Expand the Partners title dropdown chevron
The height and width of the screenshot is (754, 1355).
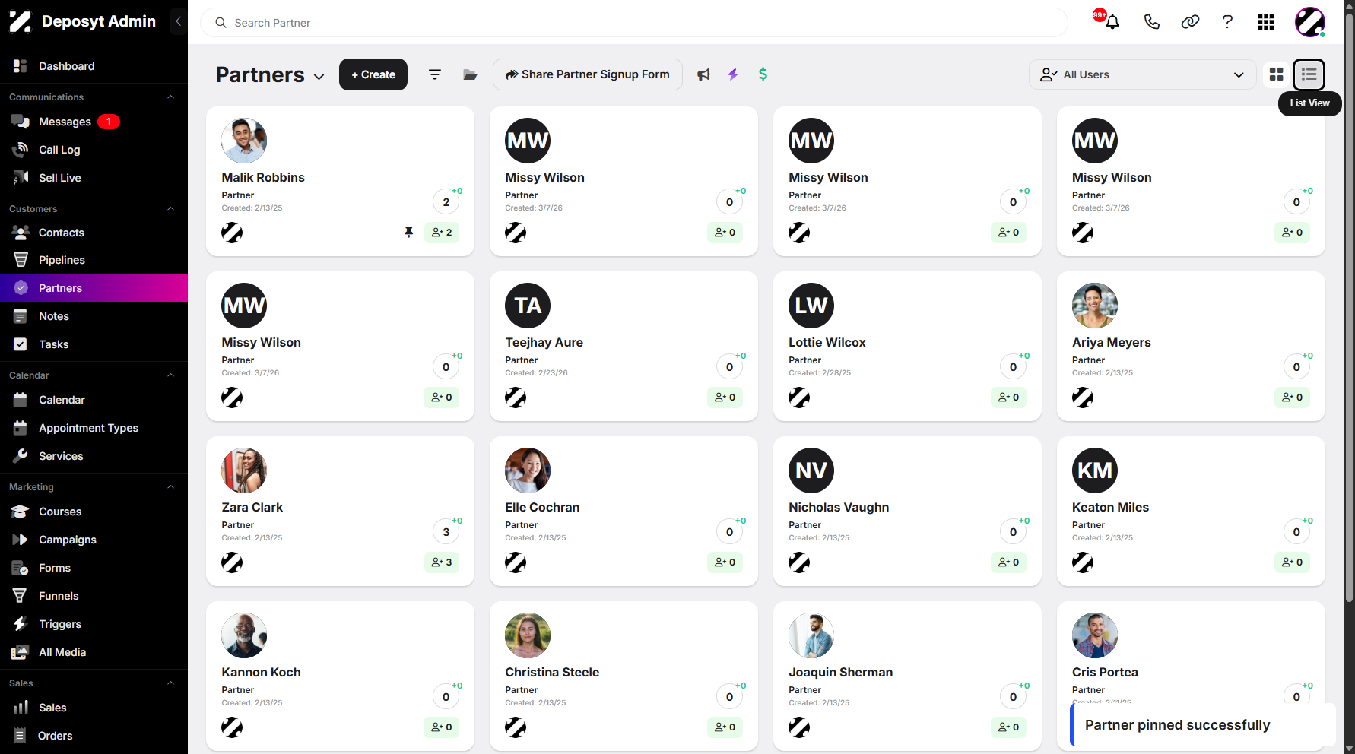(319, 77)
